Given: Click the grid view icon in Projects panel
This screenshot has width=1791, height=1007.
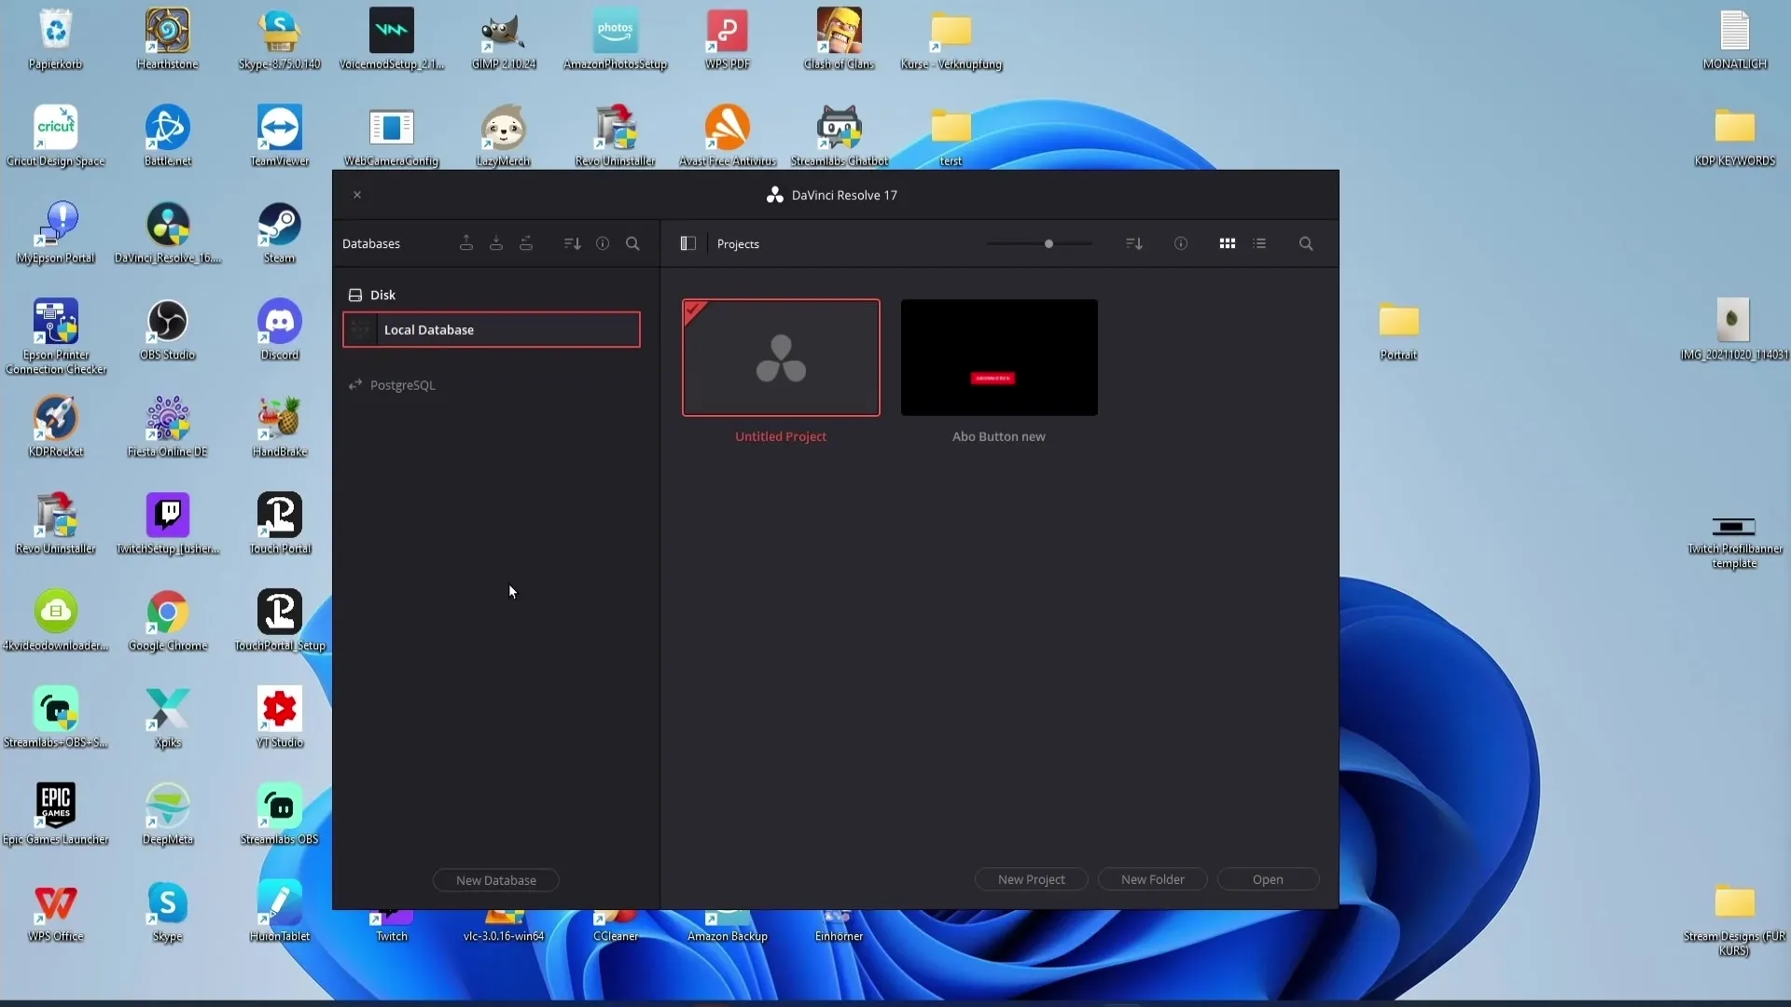Looking at the screenshot, I should 1227,243.
